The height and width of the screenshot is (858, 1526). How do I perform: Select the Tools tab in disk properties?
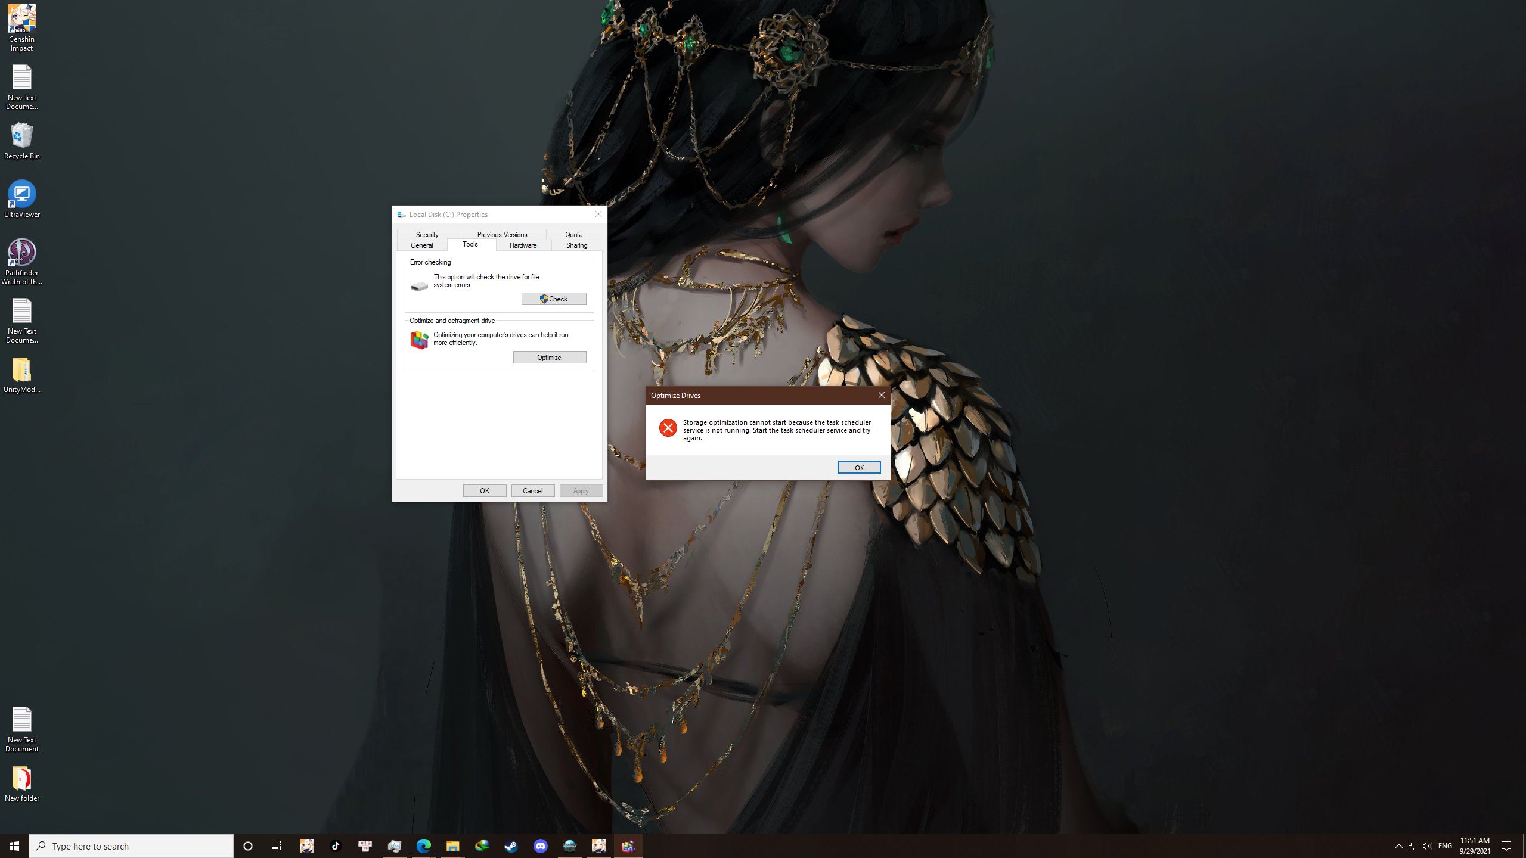coord(470,244)
